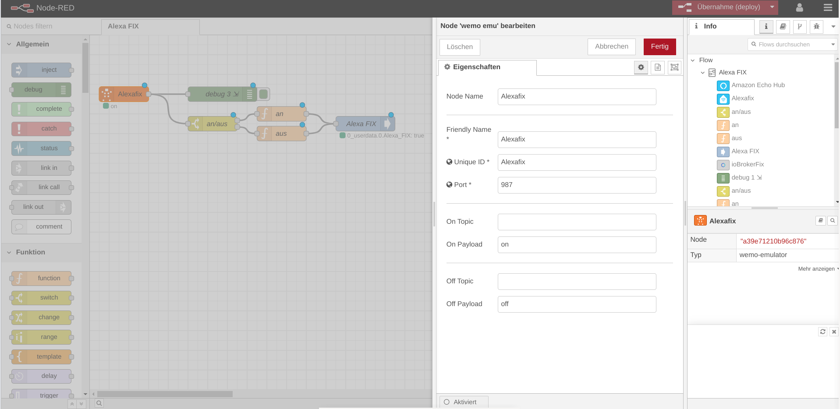
Task: Select the link out palette node
Action: pos(42,207)
